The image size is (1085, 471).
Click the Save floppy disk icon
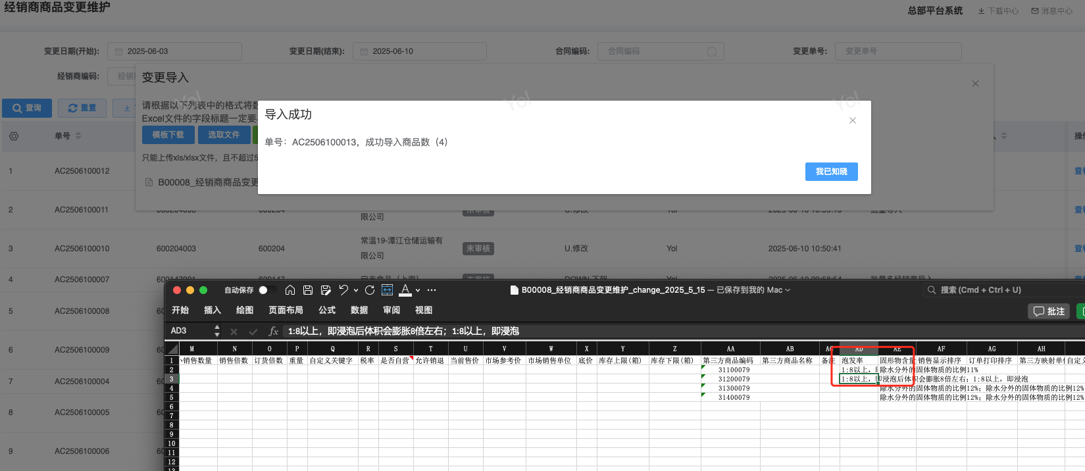(307, 290)
